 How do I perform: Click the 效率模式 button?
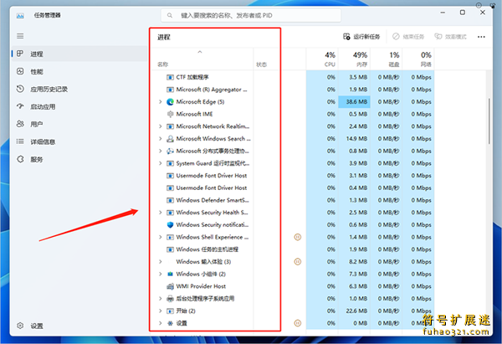point(450,37)
